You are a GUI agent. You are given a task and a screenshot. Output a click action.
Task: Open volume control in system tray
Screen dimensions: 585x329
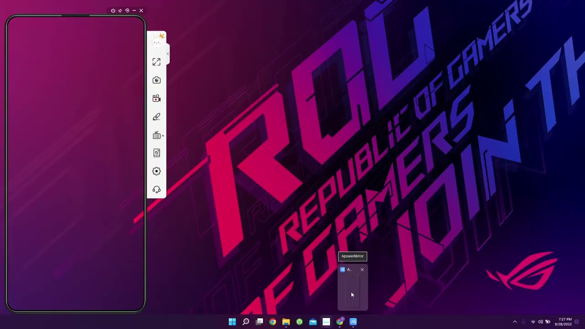(x=540, y=322)
